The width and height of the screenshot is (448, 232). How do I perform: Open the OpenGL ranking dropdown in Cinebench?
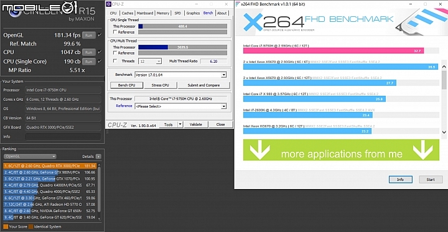30,157
